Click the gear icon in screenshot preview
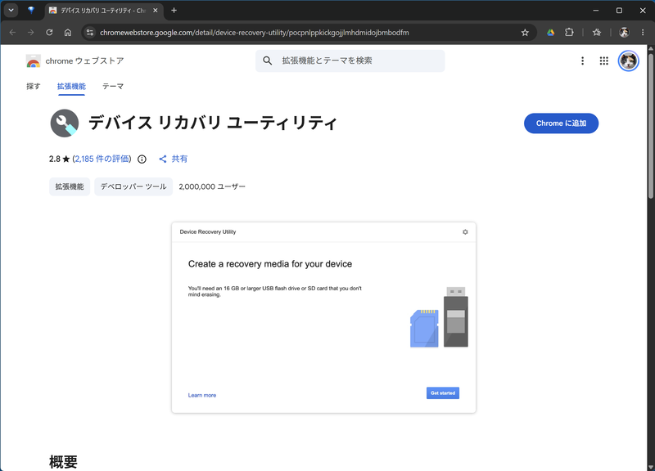The image size is (655, 471). 465,232
